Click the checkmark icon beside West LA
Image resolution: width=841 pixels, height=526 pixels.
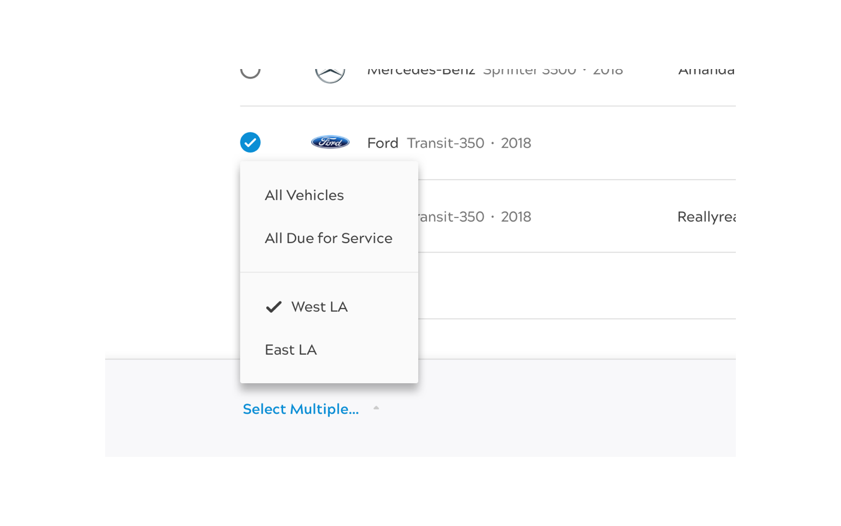pos(273,307)
